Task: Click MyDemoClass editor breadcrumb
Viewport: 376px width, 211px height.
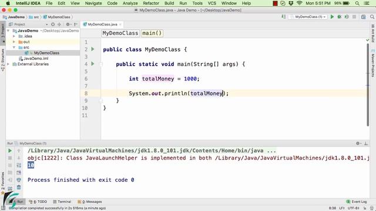Action: click(120, 33)
